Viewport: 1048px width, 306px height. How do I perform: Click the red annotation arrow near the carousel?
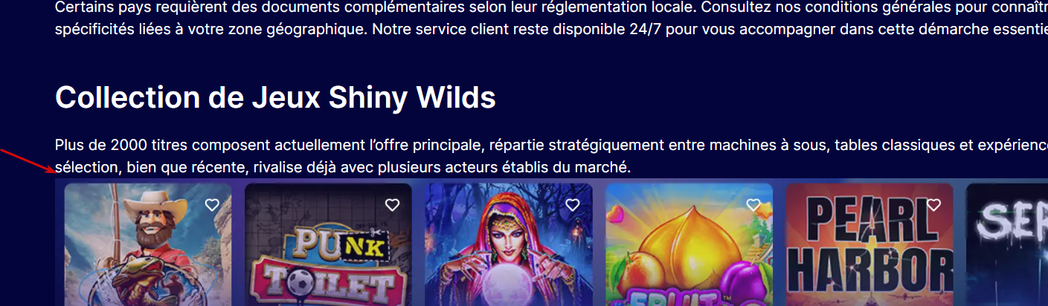pos(28,160)
